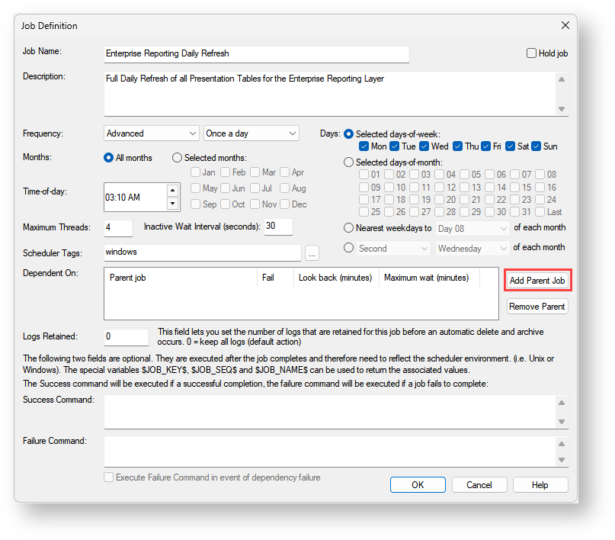The height and width of the screenshot is (540, 615).
Task: Check the day 15 checkbox
Action: [x=515, y=187]
